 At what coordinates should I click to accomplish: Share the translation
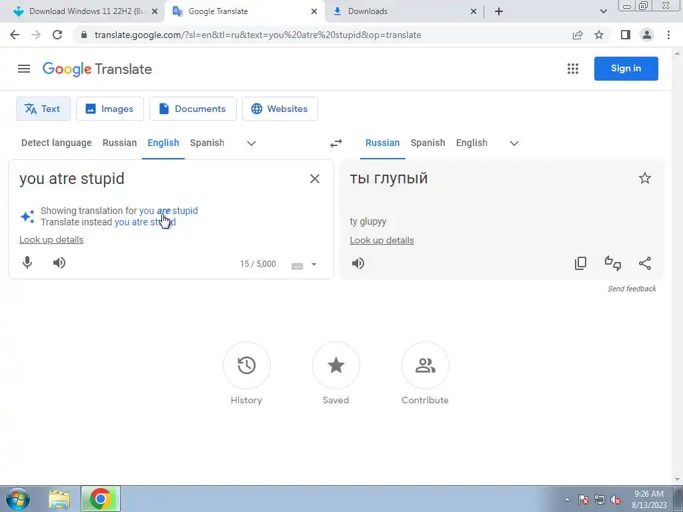tap(645, 263)
